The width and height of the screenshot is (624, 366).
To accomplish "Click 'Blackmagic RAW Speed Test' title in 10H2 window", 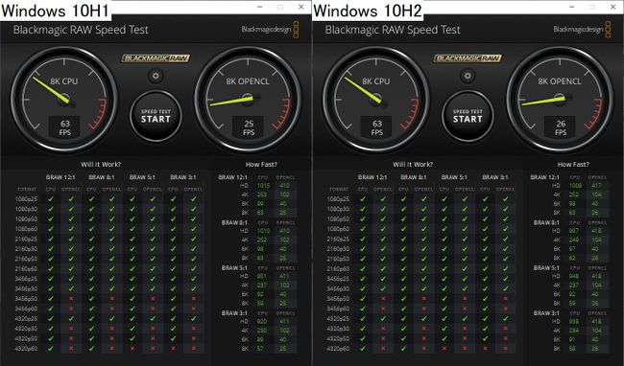I will coord(393,30).
